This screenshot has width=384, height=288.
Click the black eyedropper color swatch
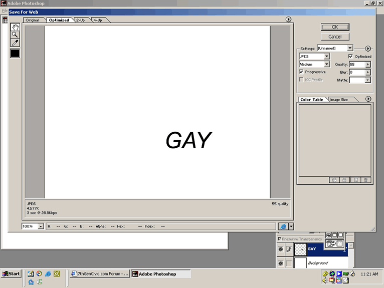15,53
